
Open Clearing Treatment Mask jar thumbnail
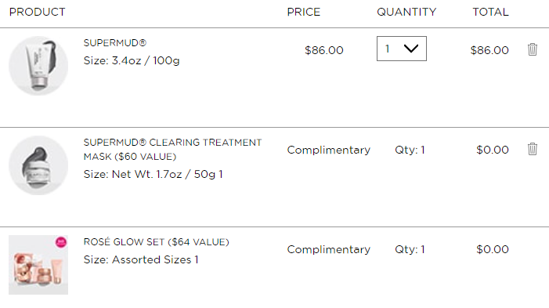(x=38, y=165)
